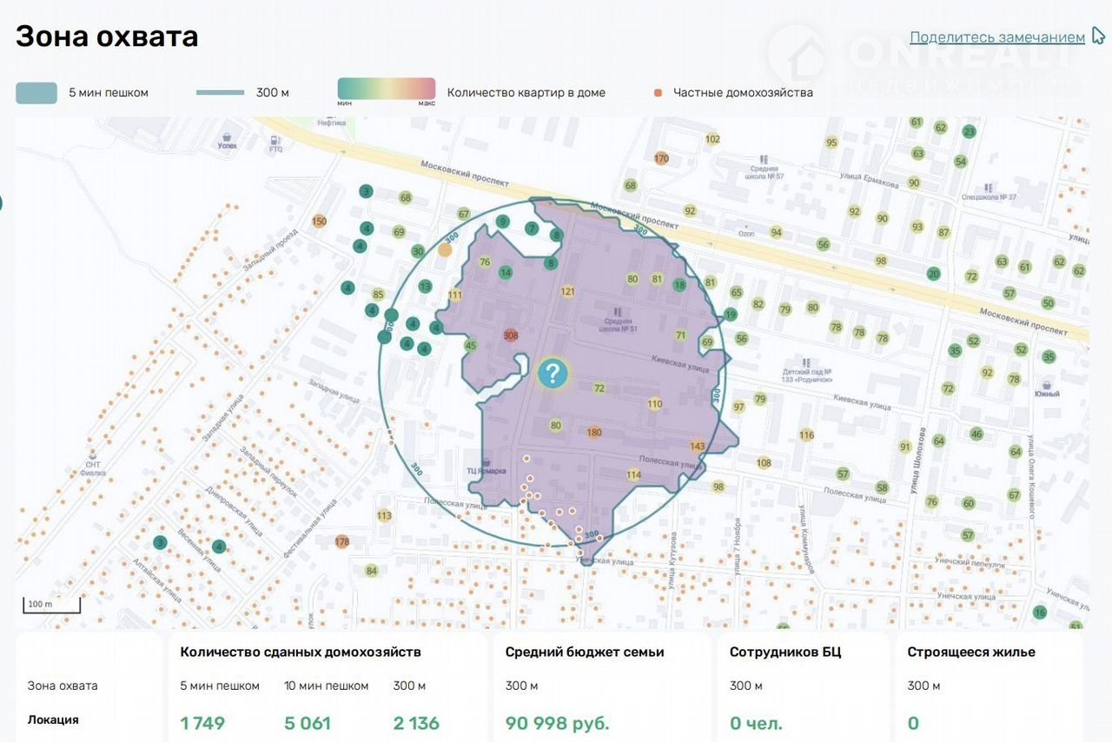
Task: Select the orange 178 building marker
Action: tap(341, 542)
